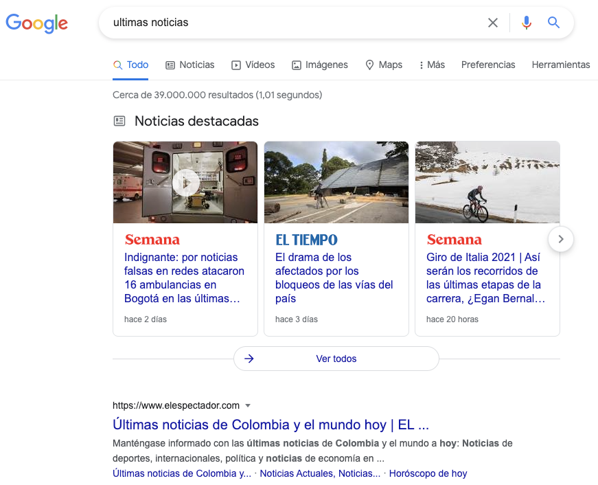Open the Horóscopo de hoy sitelink
The height and width of the screenshot is (485, 598).
(x=428, y=473)
